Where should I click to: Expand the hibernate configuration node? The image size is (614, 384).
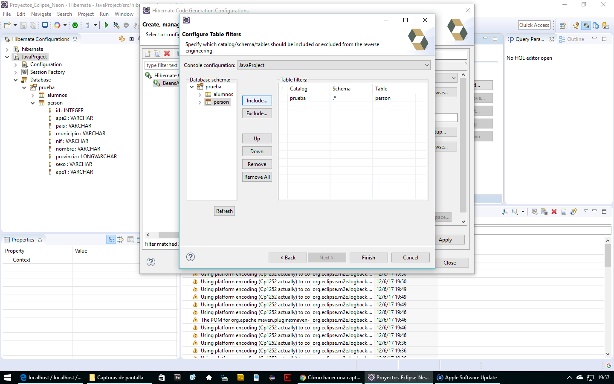click(7, 49)
